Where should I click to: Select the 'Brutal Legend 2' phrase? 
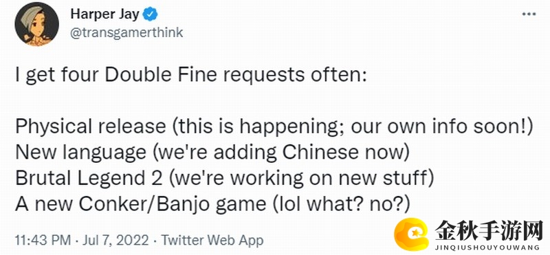point(89,178)
